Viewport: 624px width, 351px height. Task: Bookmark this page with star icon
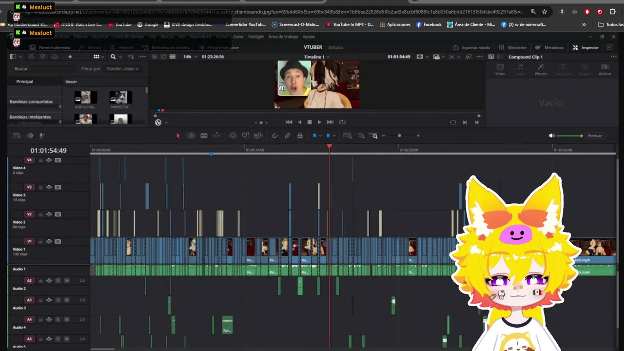(x=545, y=11)
